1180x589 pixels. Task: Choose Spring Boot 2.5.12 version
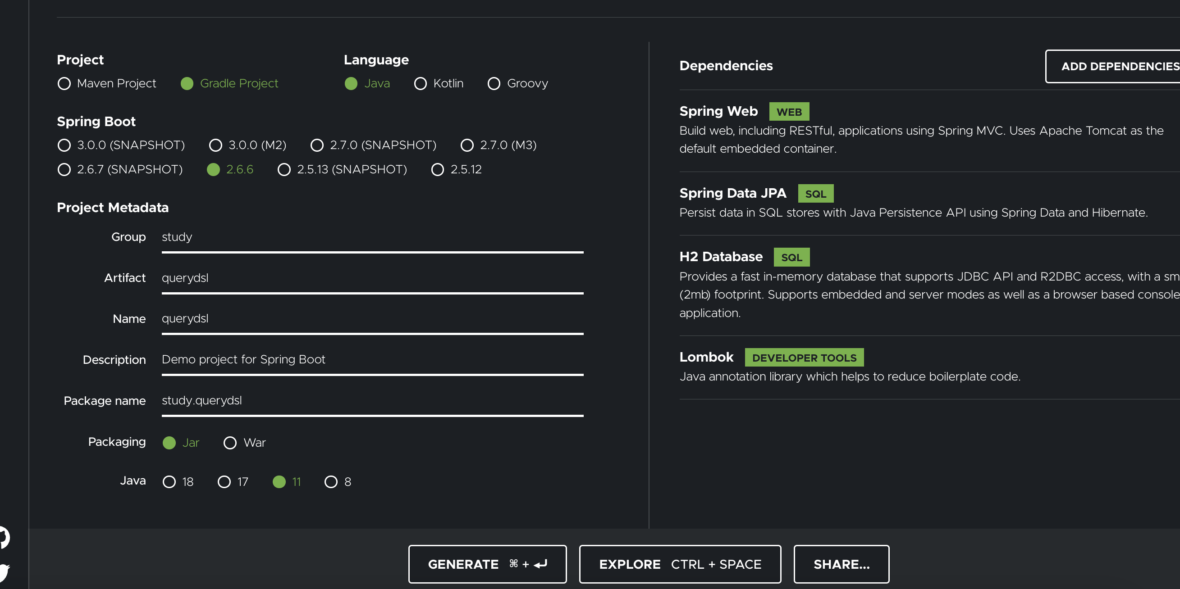coord(438,169)
